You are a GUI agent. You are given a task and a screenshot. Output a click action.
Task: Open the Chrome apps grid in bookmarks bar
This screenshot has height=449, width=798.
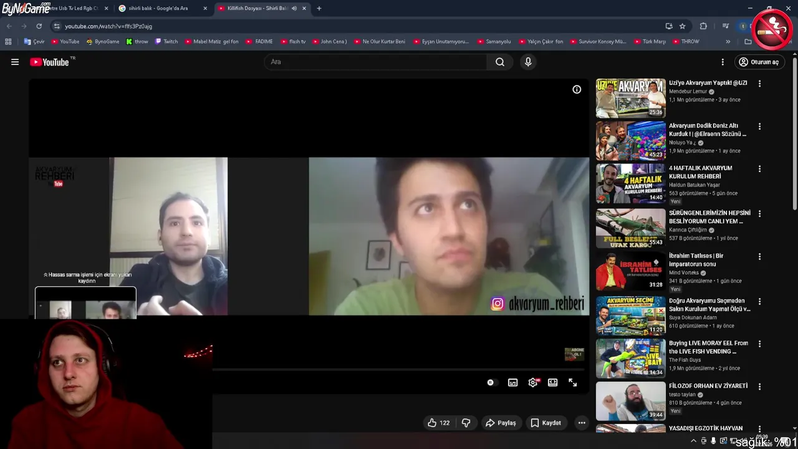coord(8,42)
